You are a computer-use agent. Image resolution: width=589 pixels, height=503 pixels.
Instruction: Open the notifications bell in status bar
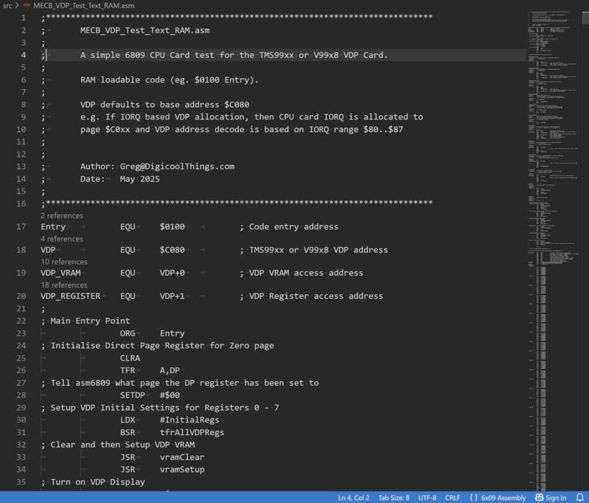(580, 497)
